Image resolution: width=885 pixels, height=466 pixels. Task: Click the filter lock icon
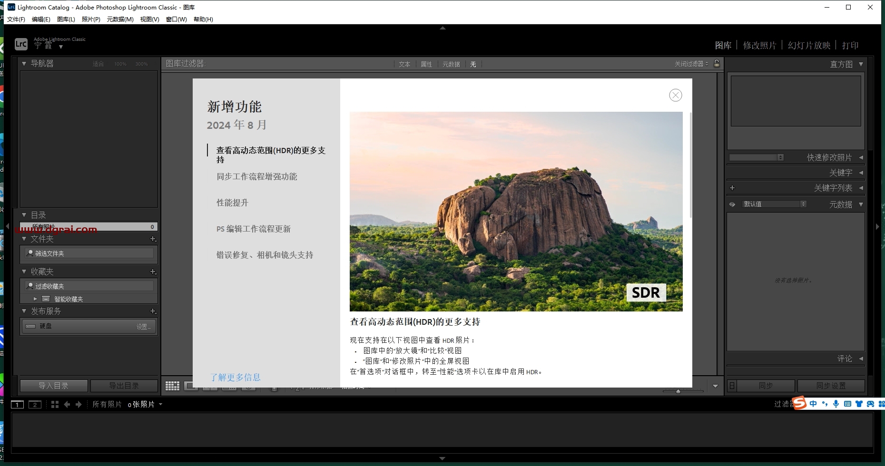coord(717,63)
